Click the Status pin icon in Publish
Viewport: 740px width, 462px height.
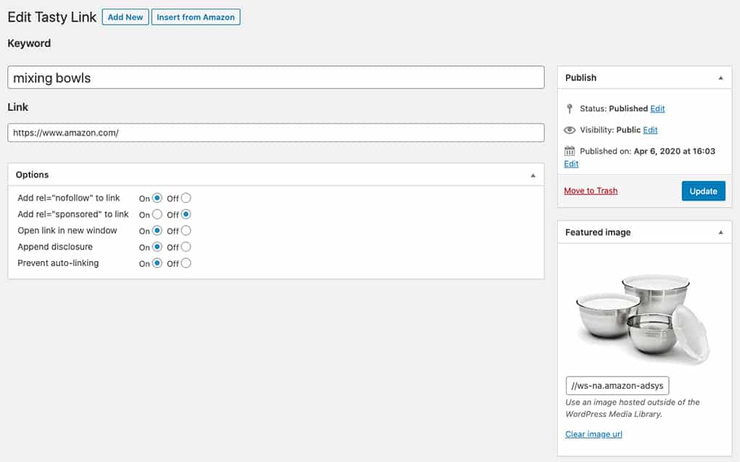click(570, 109)
